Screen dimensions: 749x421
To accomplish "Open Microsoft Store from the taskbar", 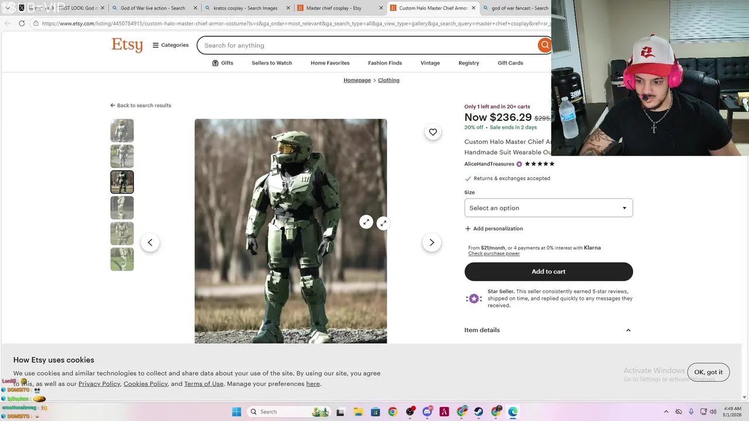I will (375, 412).
